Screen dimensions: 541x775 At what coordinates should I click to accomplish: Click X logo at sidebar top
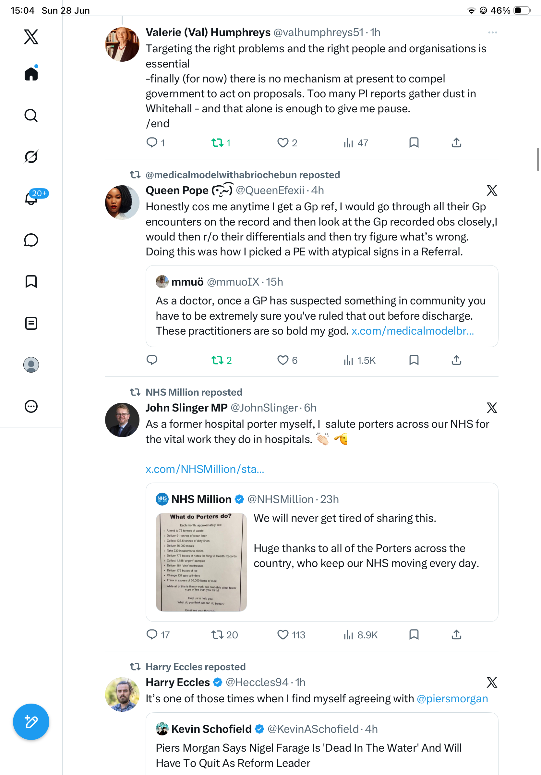coord(31,36)
